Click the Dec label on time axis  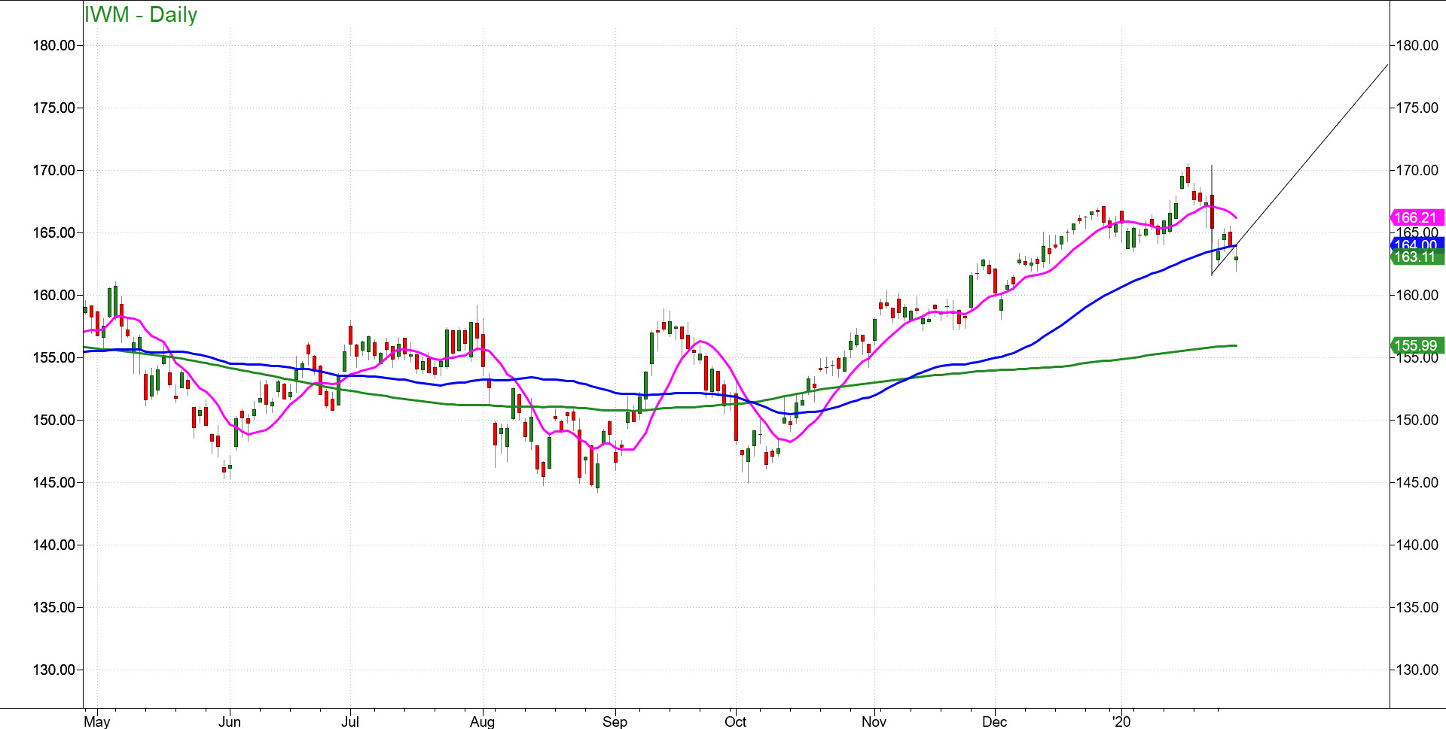(x=994, y=721)
